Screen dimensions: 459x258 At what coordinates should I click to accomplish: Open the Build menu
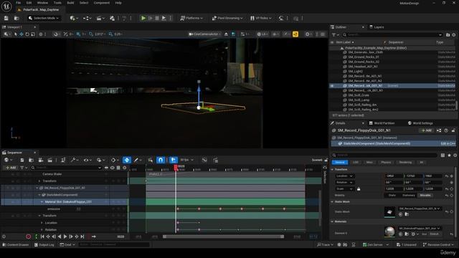click(x=70, y=3)
